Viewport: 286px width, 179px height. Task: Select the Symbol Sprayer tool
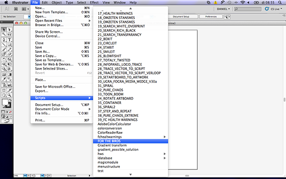pyautogui.click(x=4, y=85)
